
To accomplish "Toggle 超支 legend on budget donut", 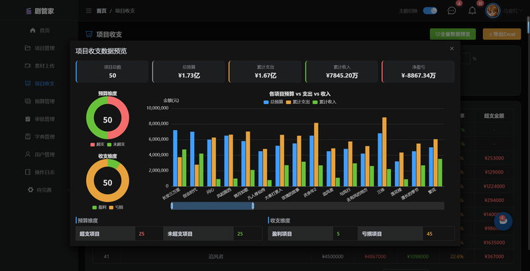I will (97, 144).
